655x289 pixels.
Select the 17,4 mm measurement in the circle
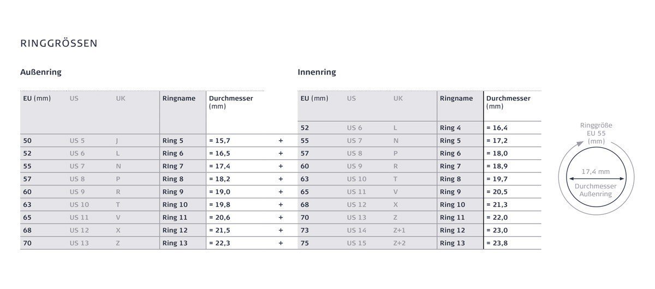click(596, 171)
